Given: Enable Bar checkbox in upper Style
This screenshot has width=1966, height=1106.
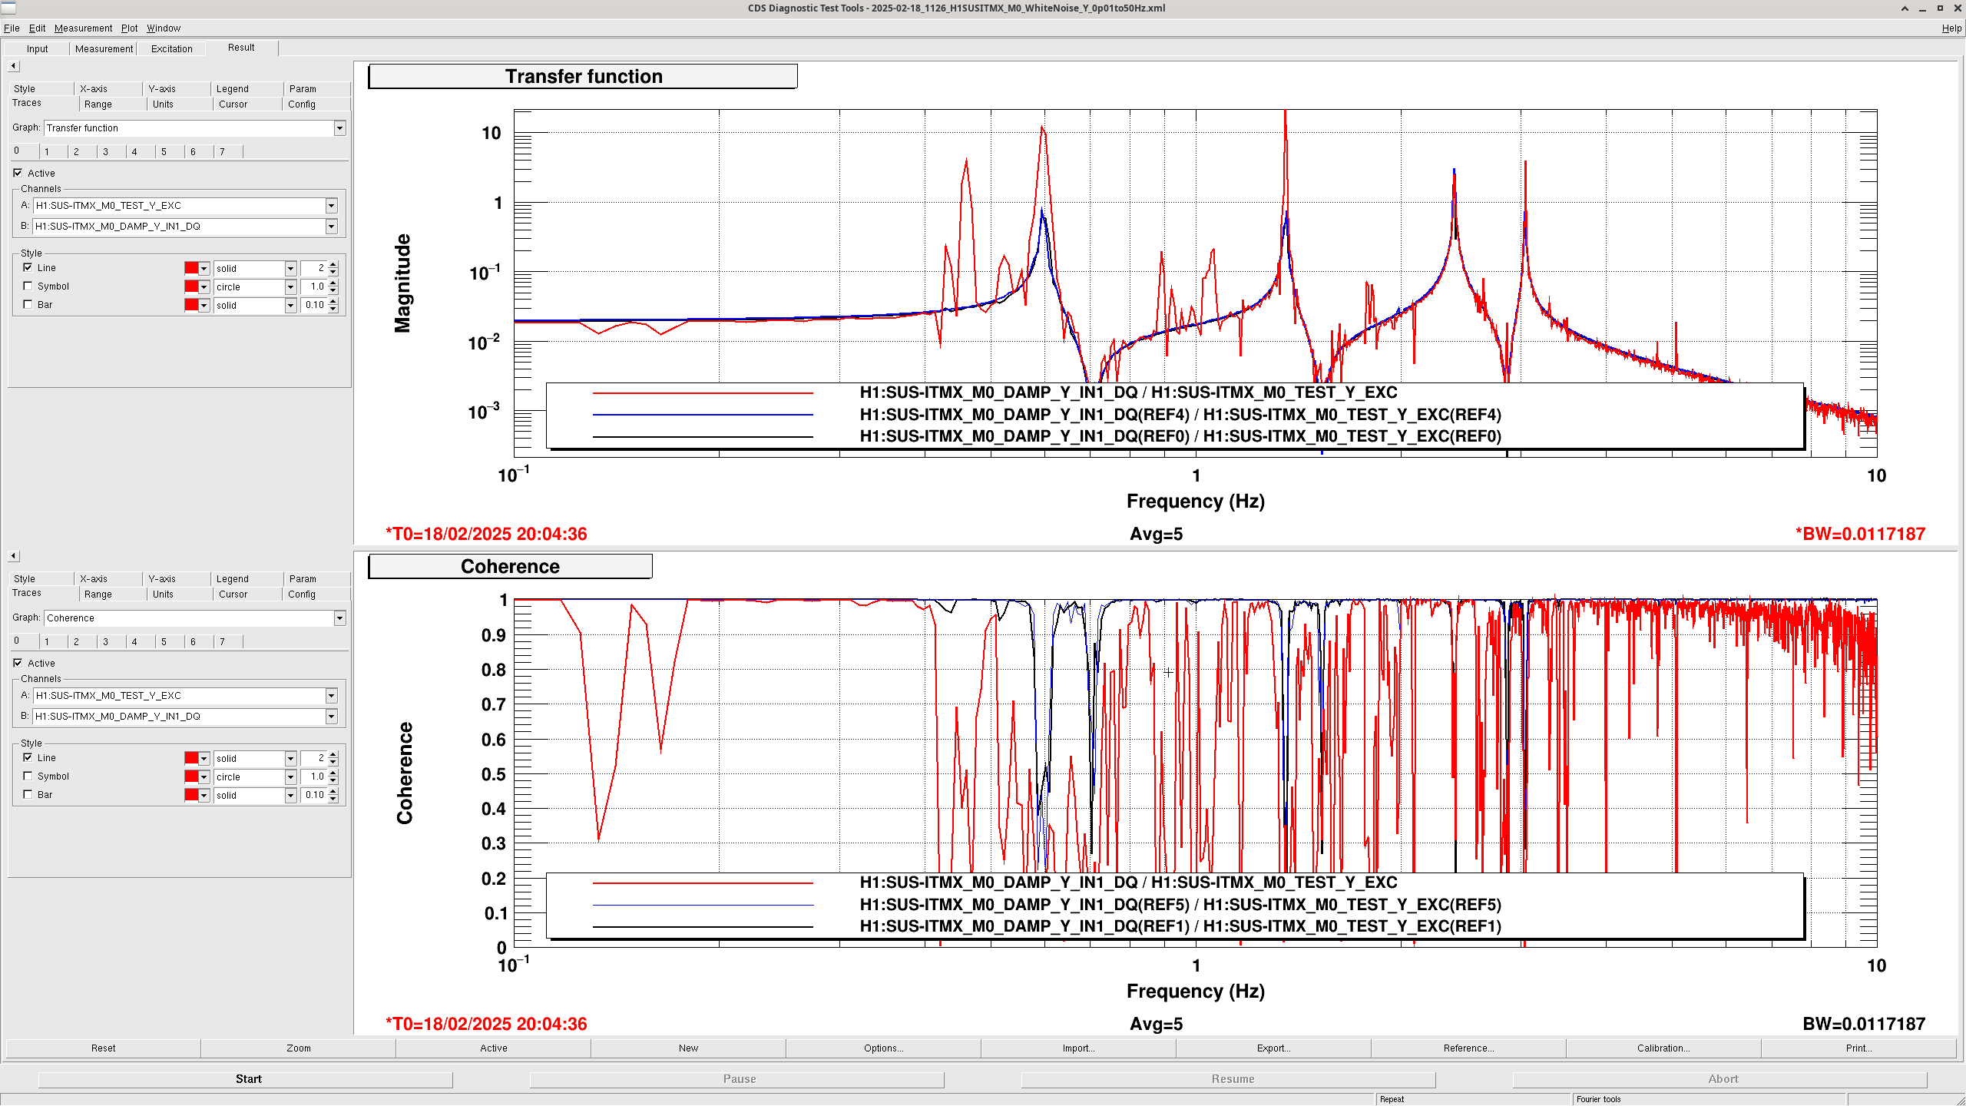Looking at the screenshot, I should [28, 304].
